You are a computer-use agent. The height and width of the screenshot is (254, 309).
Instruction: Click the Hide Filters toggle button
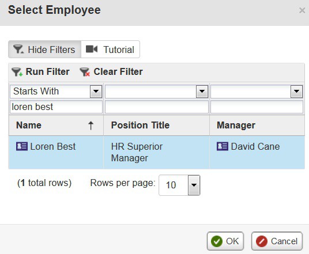44,49
